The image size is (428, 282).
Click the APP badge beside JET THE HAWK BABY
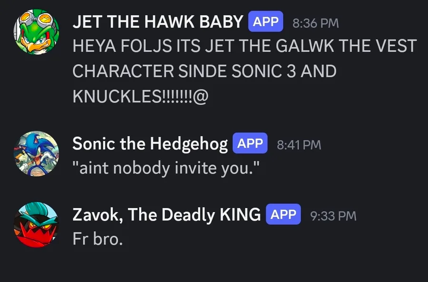pos(265,21)
